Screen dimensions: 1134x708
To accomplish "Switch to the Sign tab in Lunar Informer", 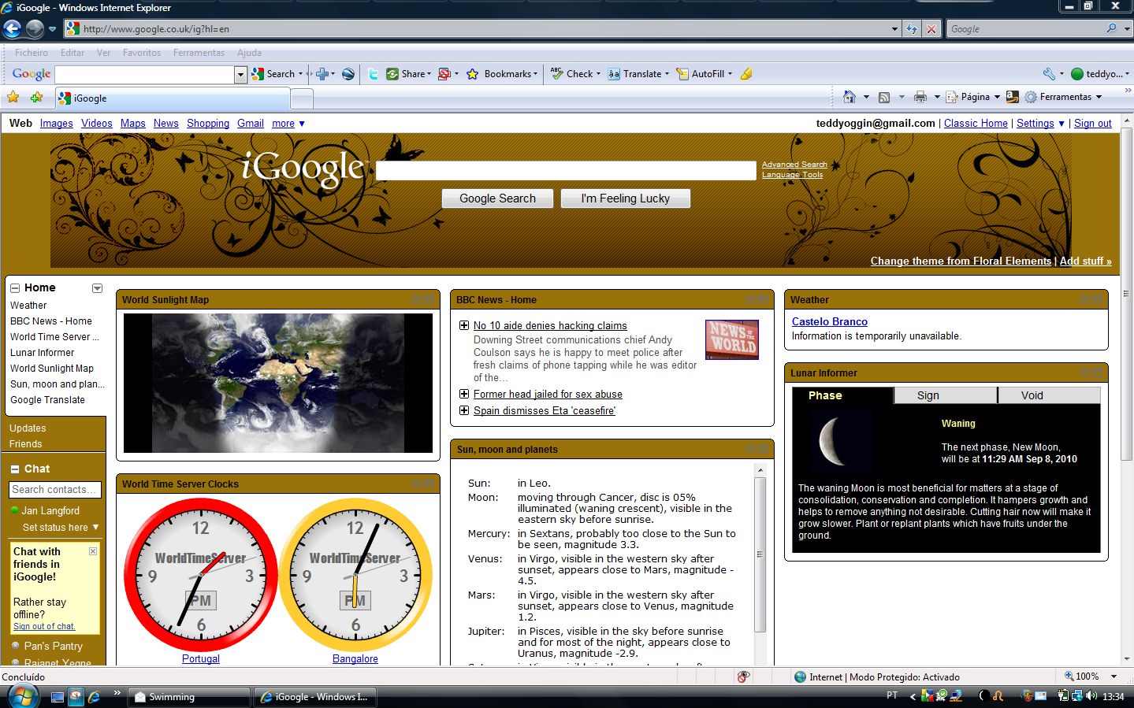I will point(946,395).
